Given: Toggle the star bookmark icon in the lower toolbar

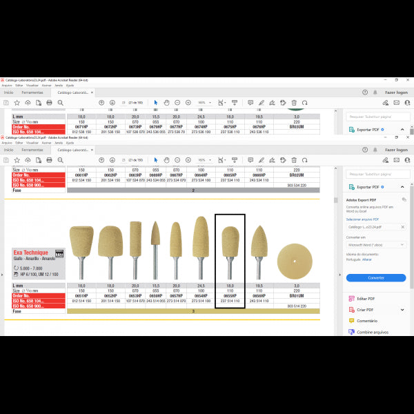Looking at the screenshot, I should tap(17, 159).
